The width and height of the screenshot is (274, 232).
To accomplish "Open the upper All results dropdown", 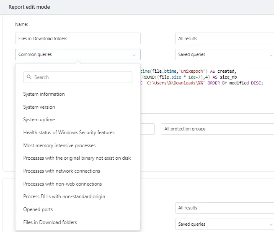I will click(x=225, y=38).
